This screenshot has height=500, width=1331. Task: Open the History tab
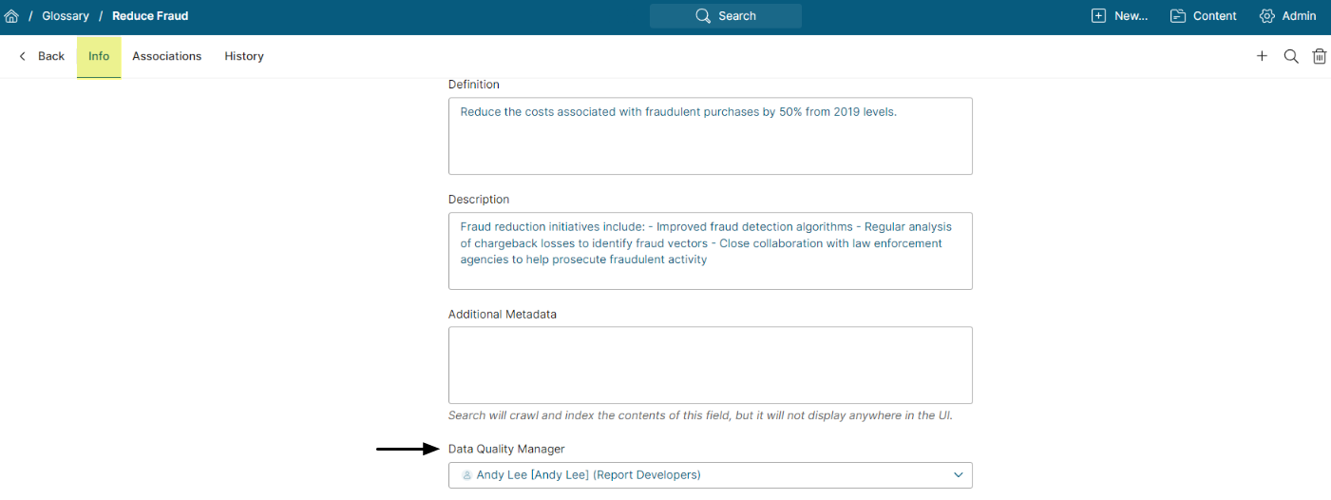coord(244,56)
